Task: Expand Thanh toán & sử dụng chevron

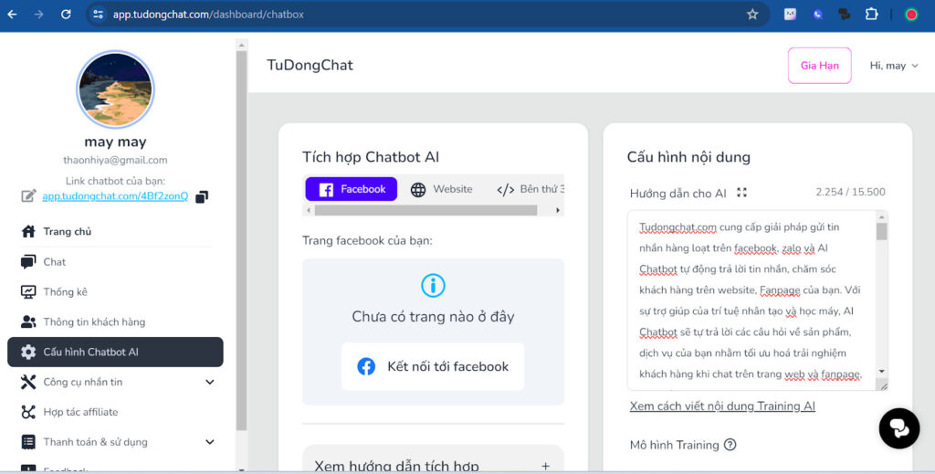Action: click(210, 442)
